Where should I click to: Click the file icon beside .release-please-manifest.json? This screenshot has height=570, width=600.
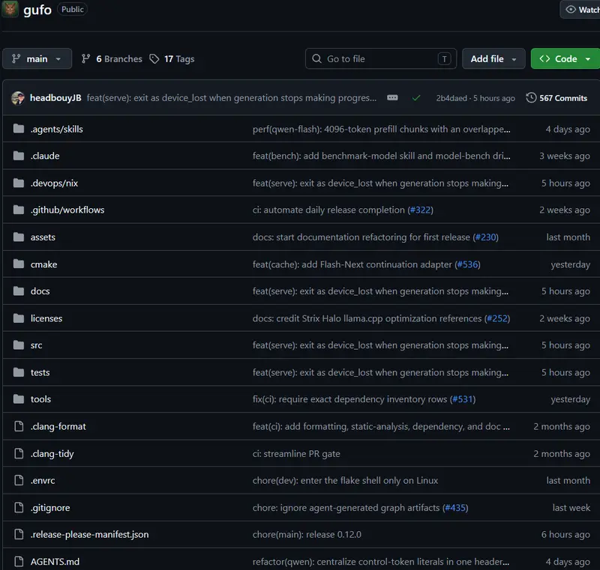pos(19,535)
